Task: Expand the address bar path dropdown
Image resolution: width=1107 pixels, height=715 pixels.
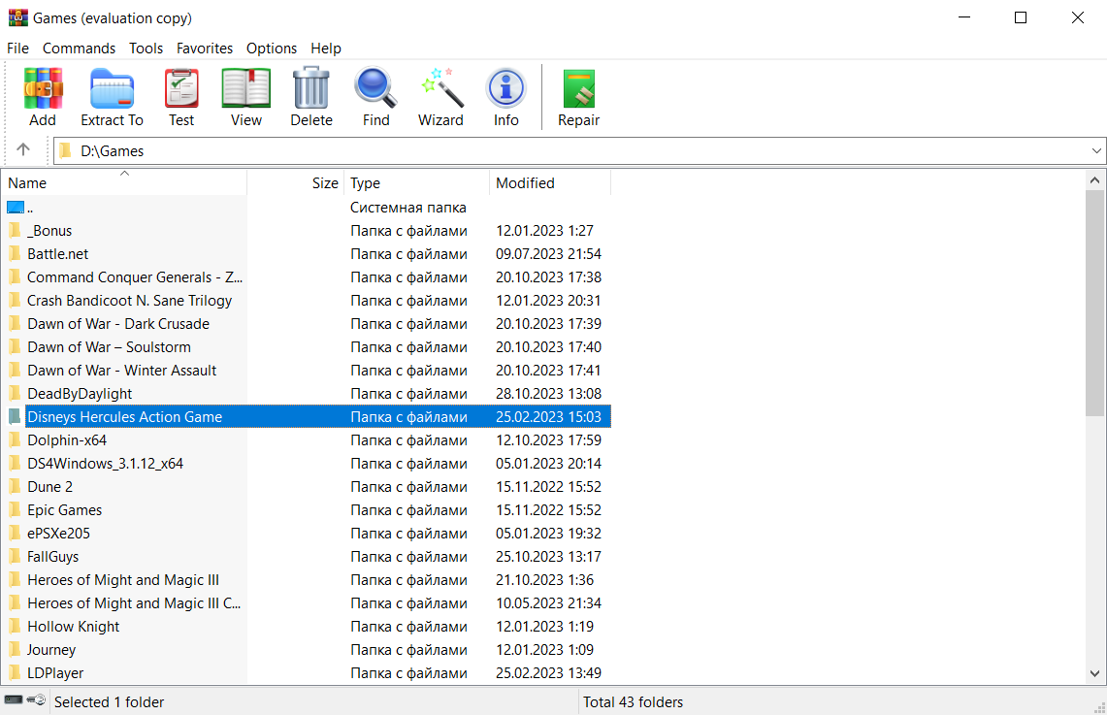Action: coord(1095,151)
